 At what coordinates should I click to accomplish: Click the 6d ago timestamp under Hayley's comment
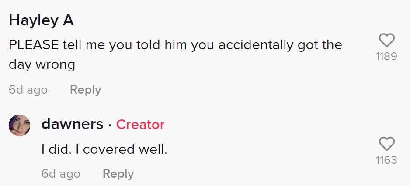click(28, 90)
